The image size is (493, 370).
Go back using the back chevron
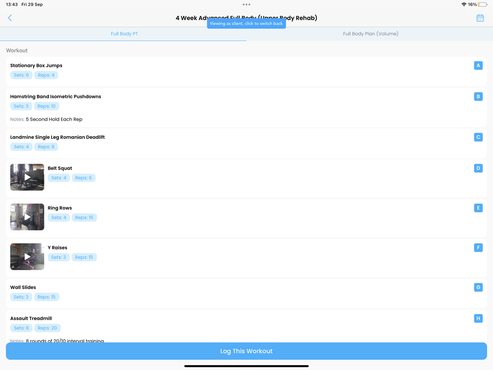10,18
